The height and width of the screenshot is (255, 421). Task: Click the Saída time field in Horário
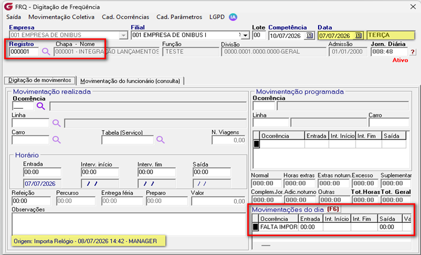(212, 172)
